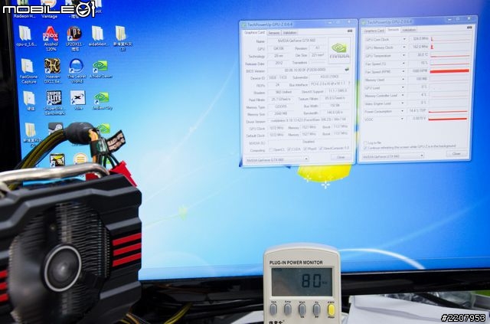Expand the GPU Load sensor dropdown
The width and height of the screenshot is (490, 324).
(403, 87)
